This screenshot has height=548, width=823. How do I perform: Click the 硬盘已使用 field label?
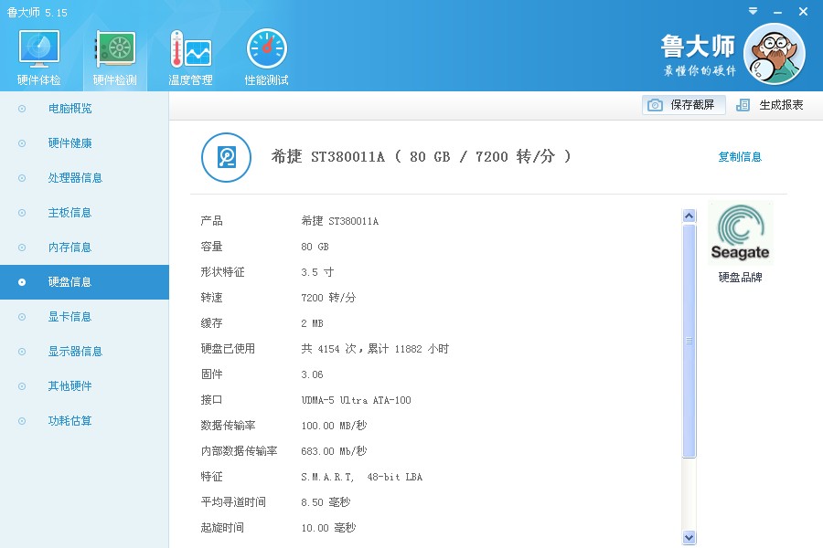pos(228,349)
